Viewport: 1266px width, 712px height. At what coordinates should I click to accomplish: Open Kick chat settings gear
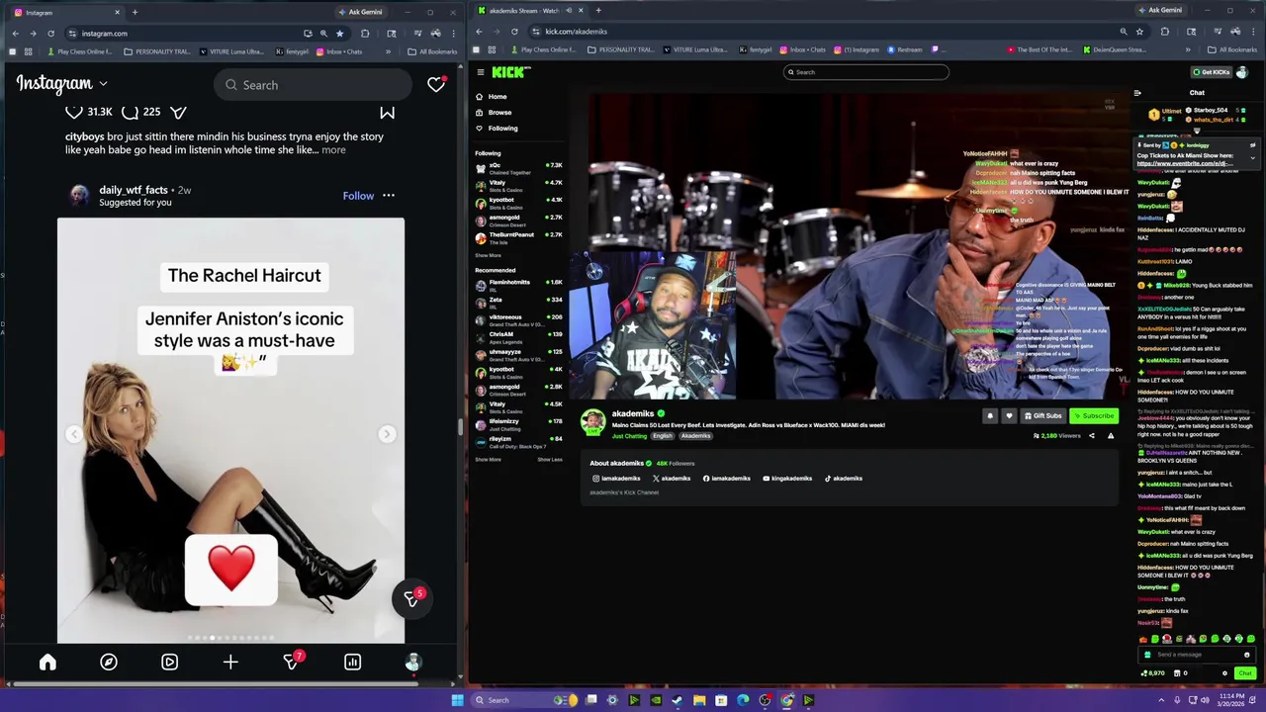(x=1224, y=673)
